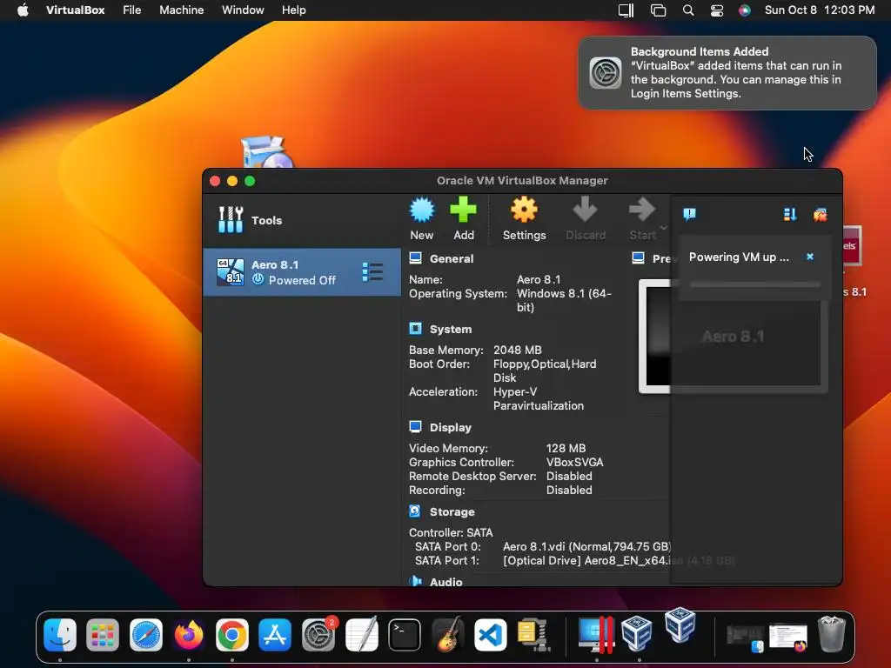891x668 pixels.
Task: Click the General section header
Action: [452, 259]
